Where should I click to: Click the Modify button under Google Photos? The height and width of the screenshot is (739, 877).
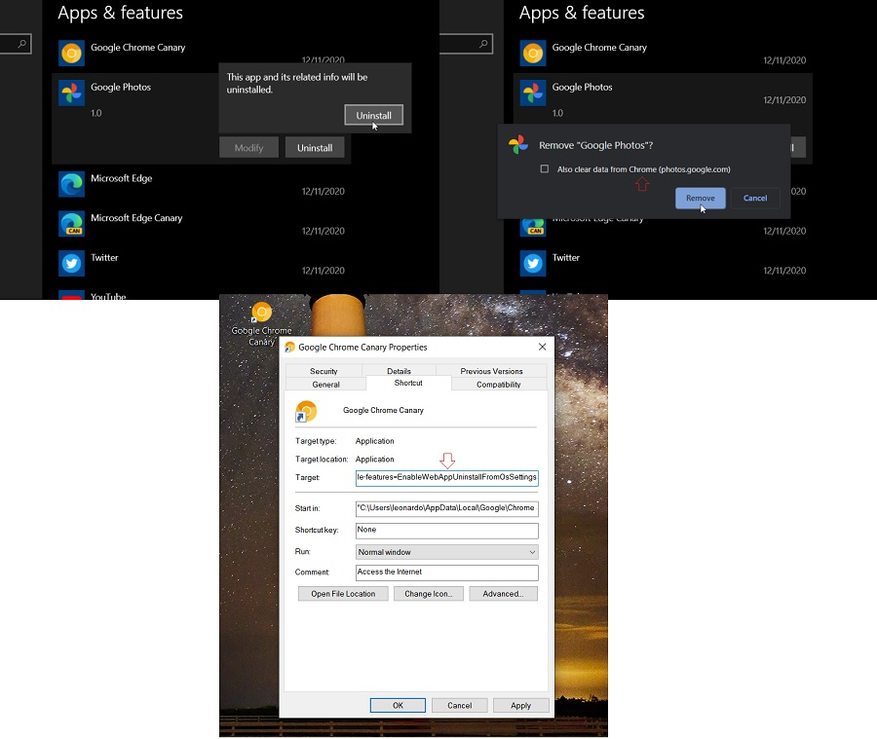[248, 148]
